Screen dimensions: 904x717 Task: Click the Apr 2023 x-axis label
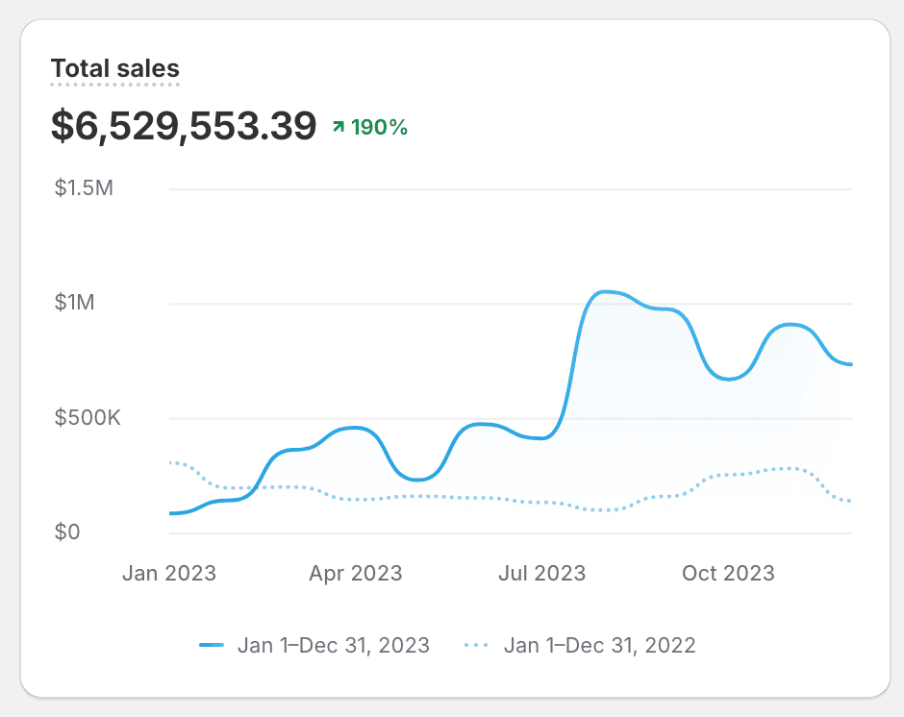(355, 574)
